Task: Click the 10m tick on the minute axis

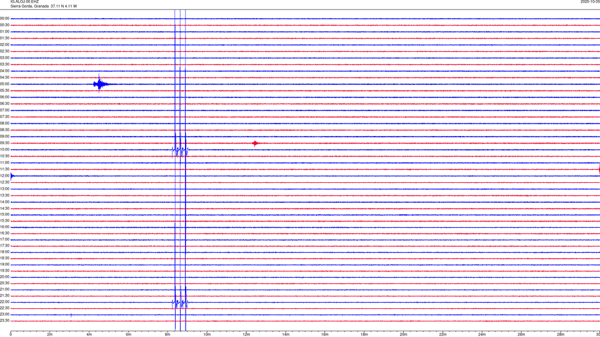Action: (x=207, y=335)
